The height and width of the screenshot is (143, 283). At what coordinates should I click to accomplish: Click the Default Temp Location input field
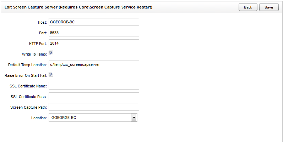[x=93, y=64]
